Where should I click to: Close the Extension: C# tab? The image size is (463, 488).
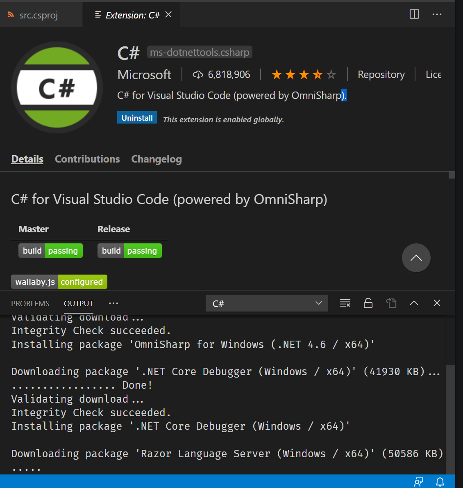tap(168, 15)
